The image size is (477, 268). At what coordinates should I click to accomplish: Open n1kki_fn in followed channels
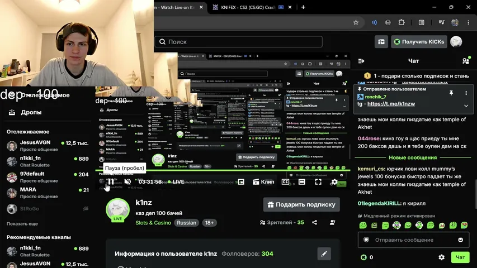pyautogui.click(x=48, y=161)
